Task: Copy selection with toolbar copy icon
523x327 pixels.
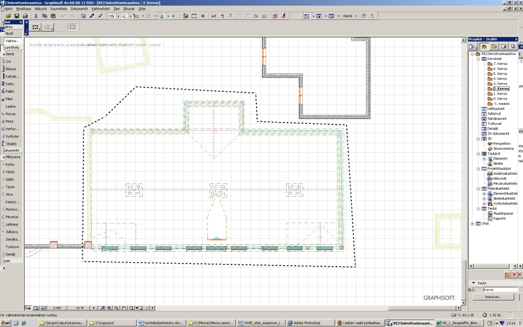Action: 45,16
